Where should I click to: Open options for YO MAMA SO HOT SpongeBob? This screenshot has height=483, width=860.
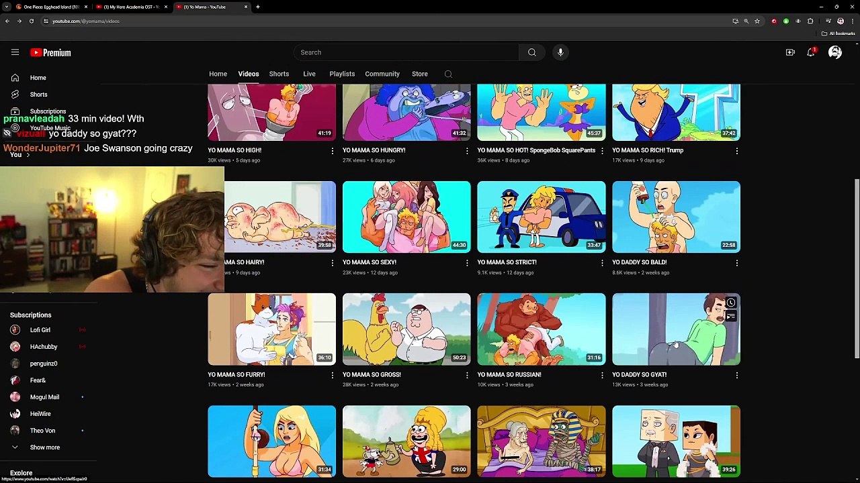(602, 151)
